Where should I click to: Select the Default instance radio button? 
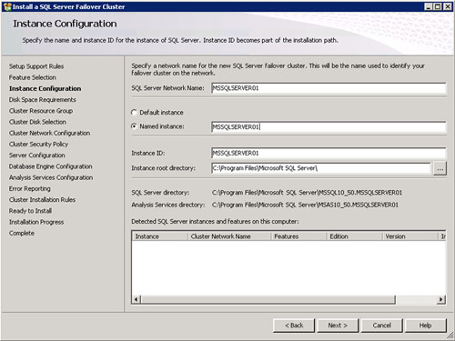click(134, 113)
